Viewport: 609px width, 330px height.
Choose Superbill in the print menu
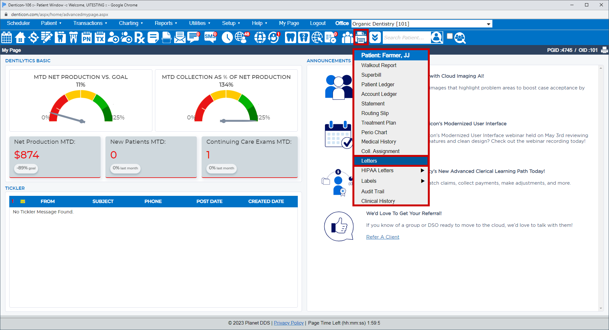[391, 75]
